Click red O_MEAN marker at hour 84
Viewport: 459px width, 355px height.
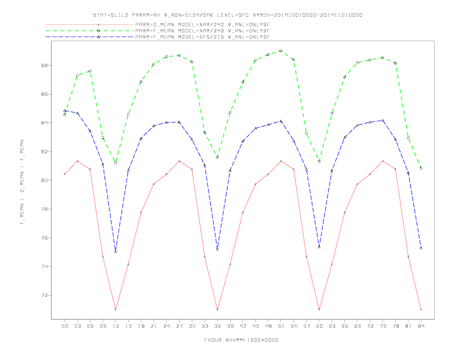click(421, 309)
